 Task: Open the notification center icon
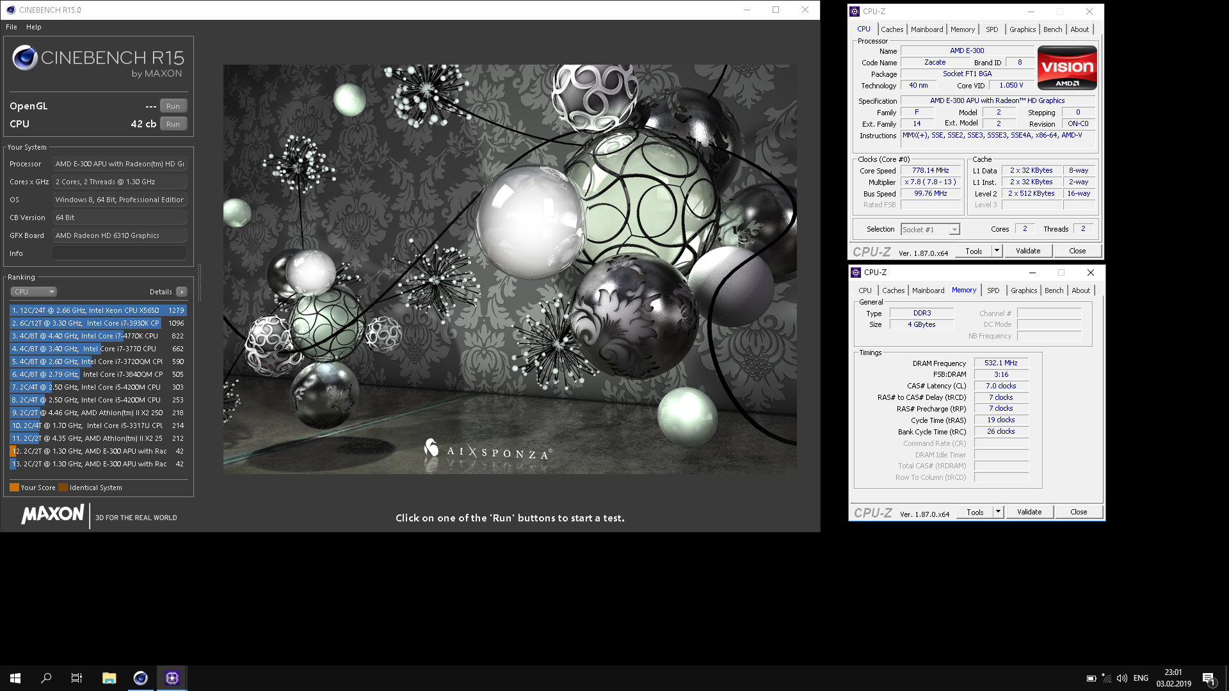[x=1209, y=678]
